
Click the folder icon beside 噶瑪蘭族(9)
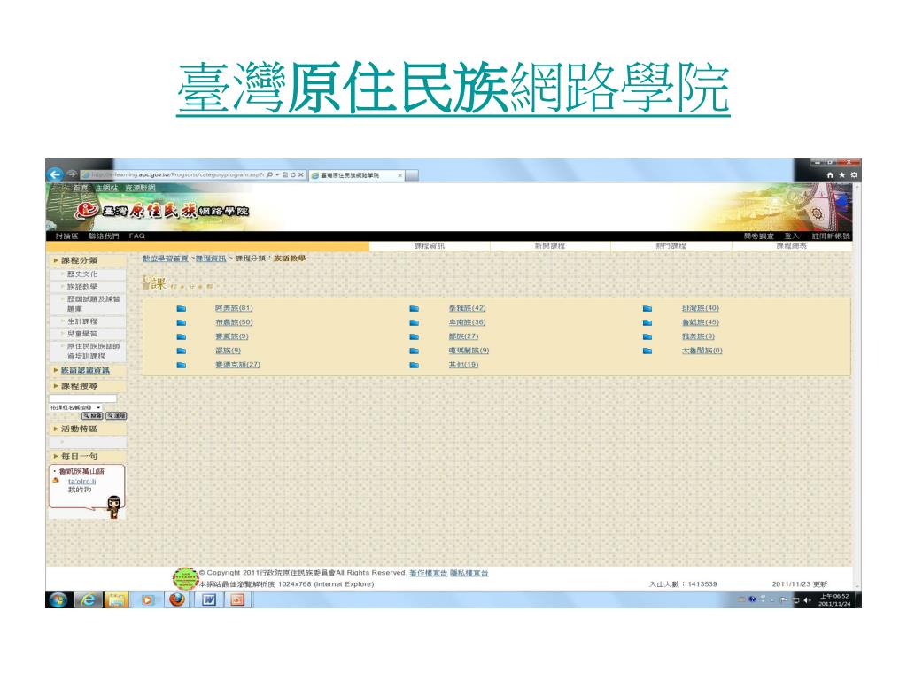pyautogui.click(x=415, y=351)
